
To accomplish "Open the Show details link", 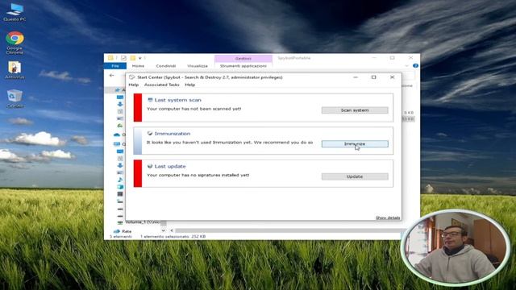I will pyautogui.click(x=388, y=217).
